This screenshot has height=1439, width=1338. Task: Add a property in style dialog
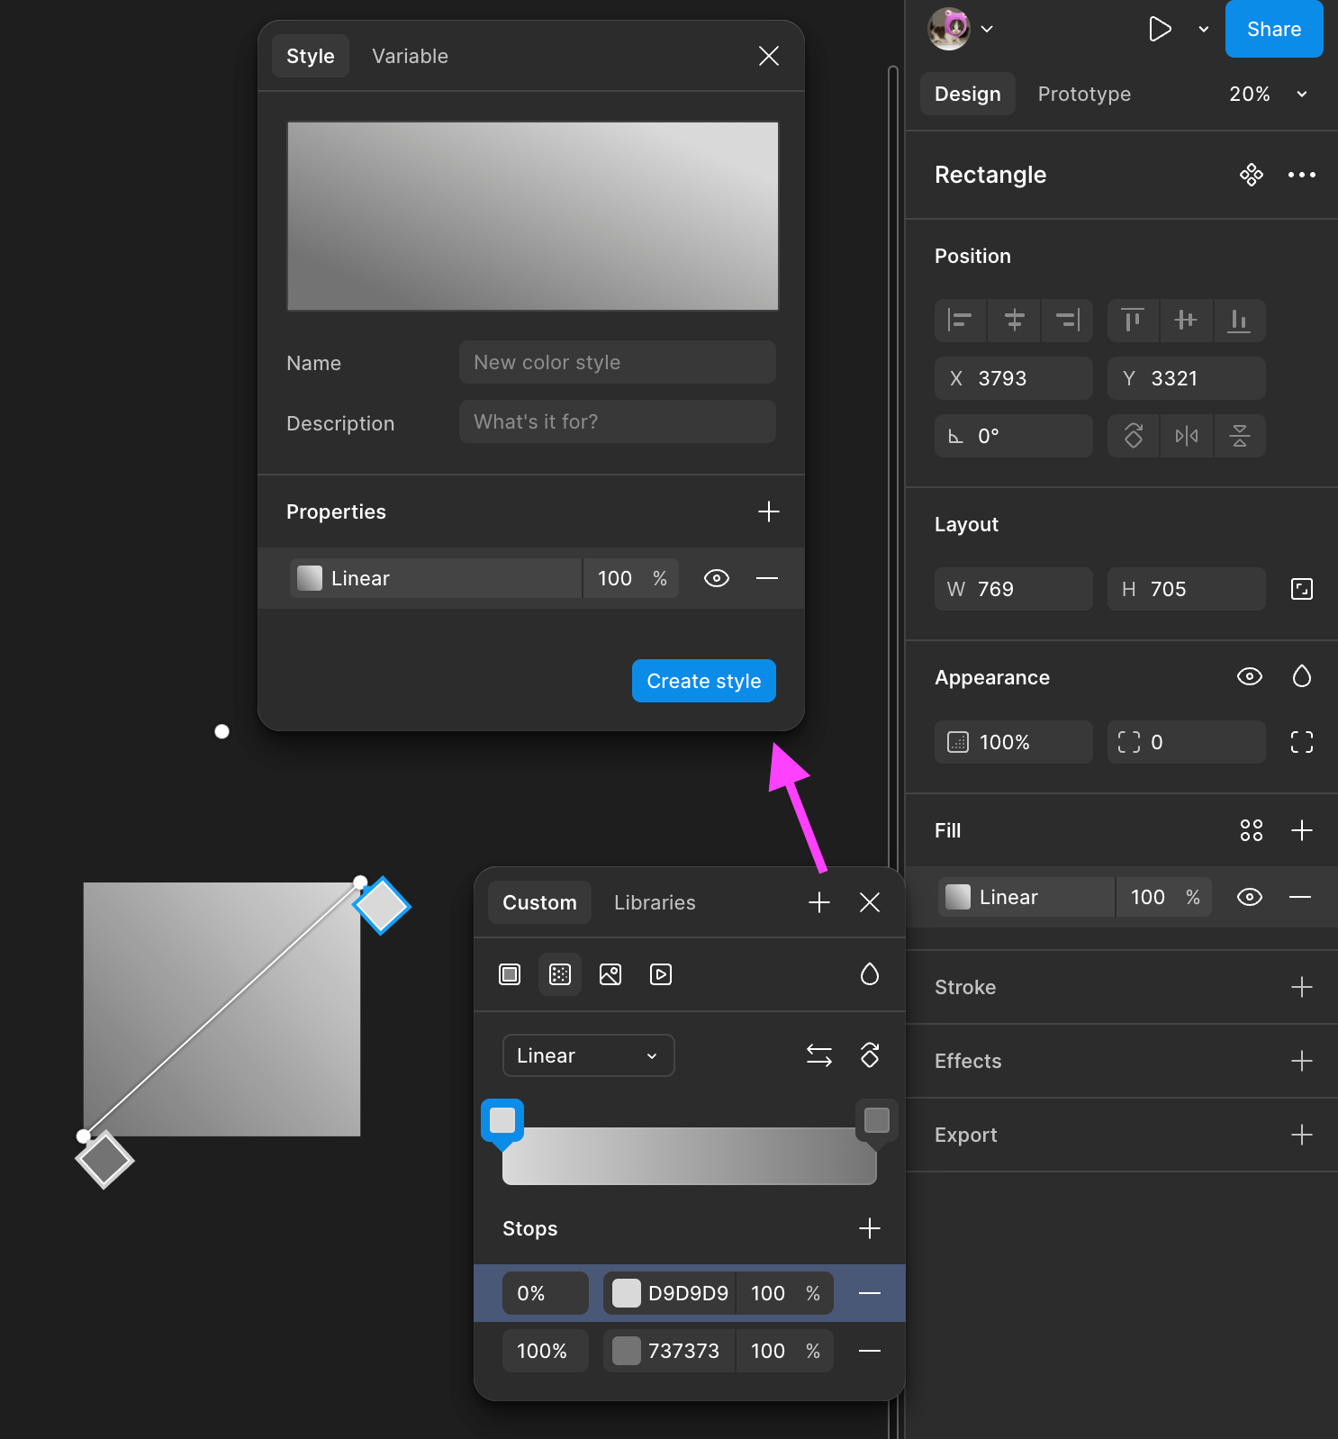769,511
